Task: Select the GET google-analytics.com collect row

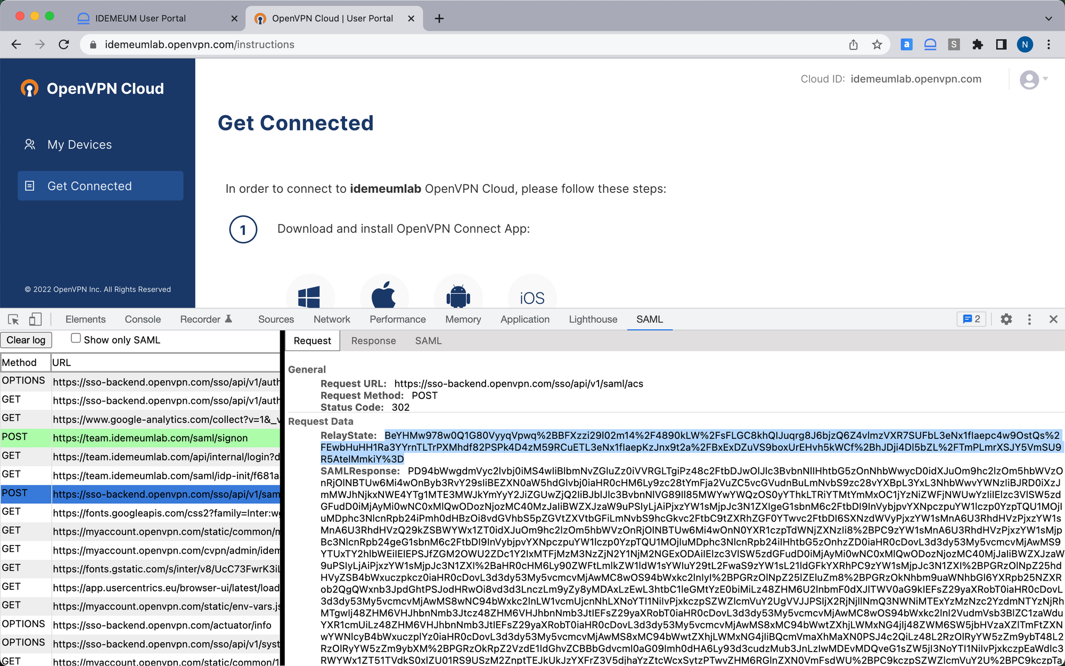Action: coord(140,419)
